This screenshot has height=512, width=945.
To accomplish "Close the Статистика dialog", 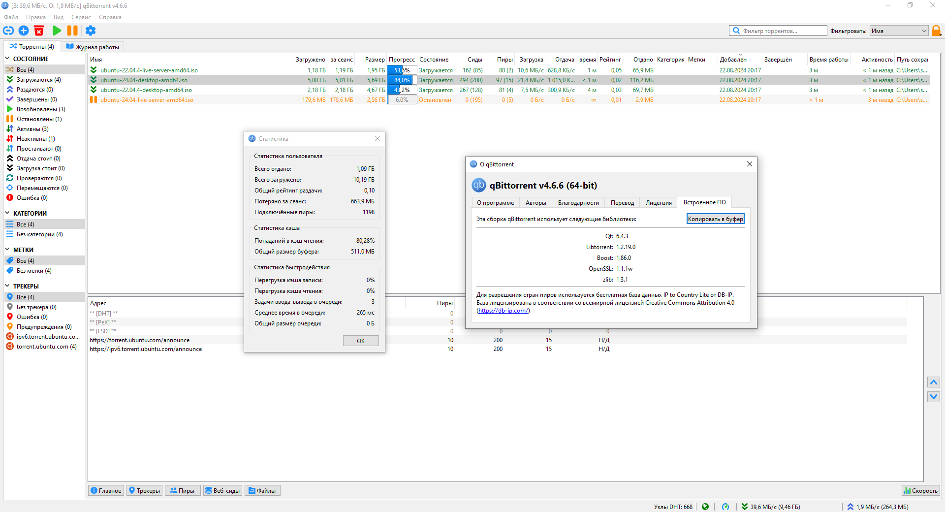I will pos(378,138).
